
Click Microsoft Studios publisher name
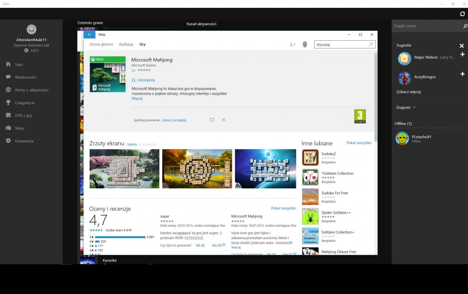click(x=144, y=65)
